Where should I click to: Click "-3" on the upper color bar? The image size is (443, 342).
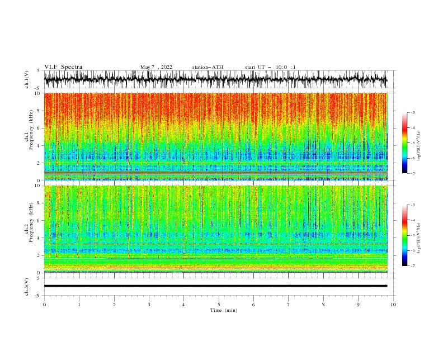(x=413, y=112)
